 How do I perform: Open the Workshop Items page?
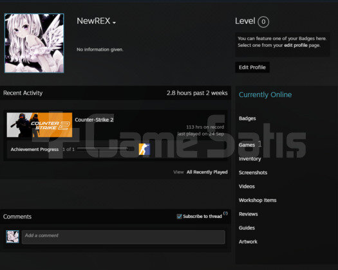click(258, 200)
